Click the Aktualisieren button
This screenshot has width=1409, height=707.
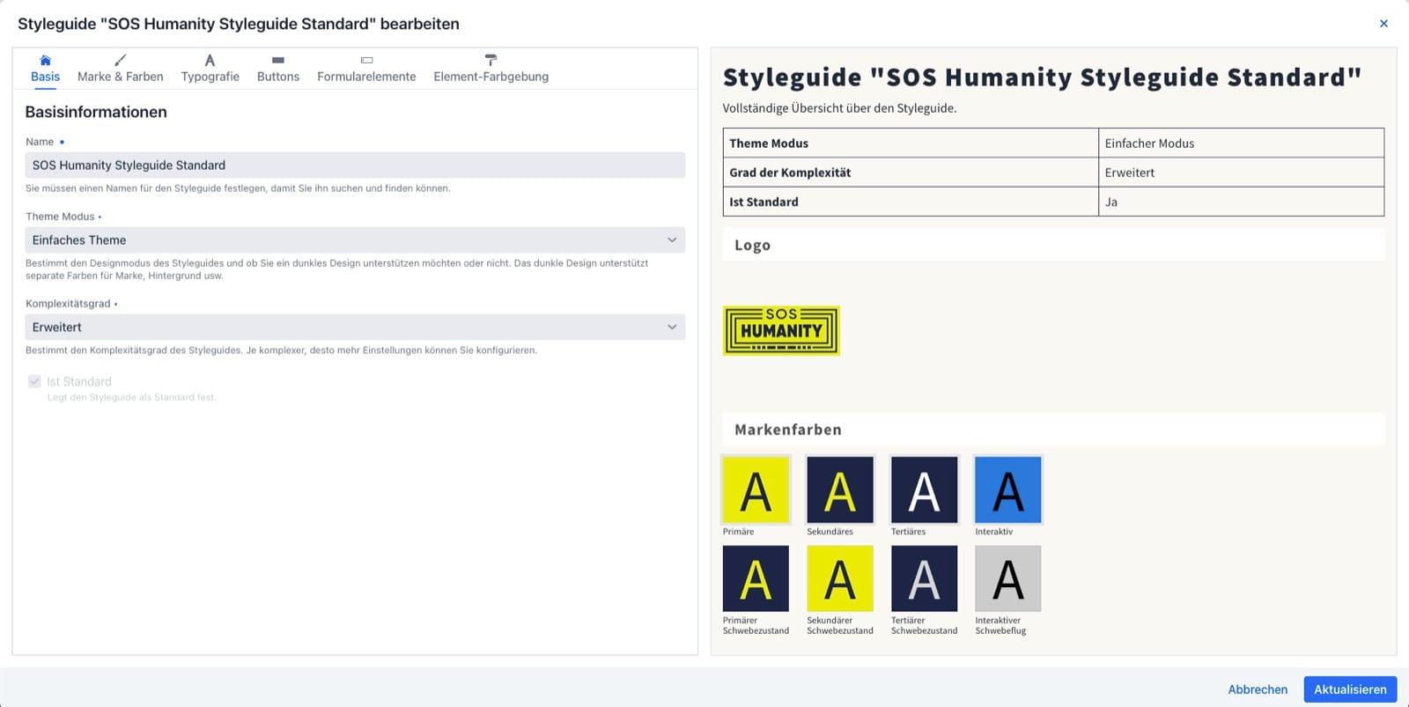[x=1350, y=689]
